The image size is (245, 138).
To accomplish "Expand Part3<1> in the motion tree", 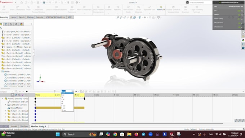I will click(6, 114).
